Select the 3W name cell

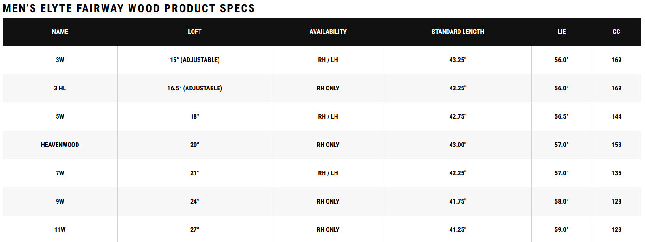point(60,60)
